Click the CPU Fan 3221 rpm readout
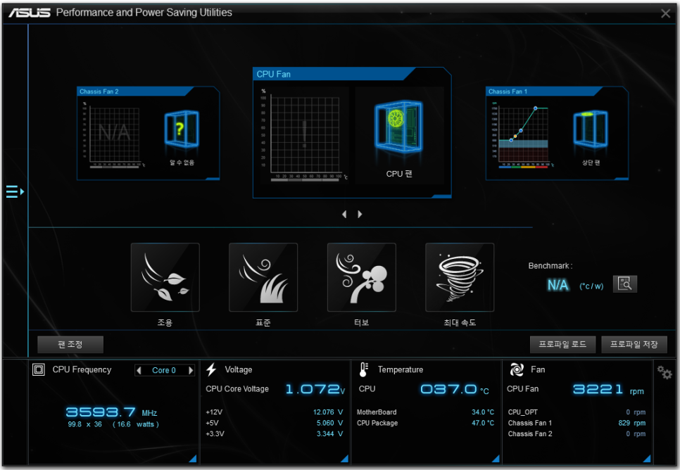The image size is (680, 470). (608, 389)
